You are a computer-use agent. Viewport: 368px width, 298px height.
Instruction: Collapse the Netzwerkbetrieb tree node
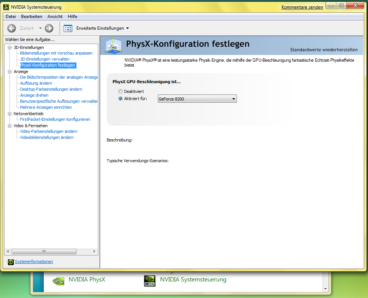pyautogui.click(x=10, y=114)
